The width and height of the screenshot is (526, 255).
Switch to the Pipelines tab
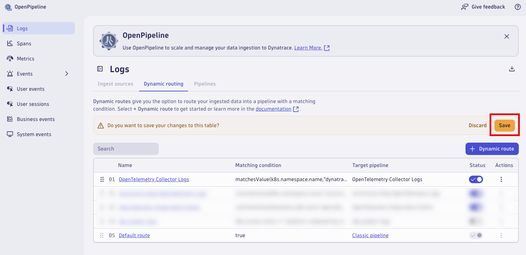(x=205, y=84)
